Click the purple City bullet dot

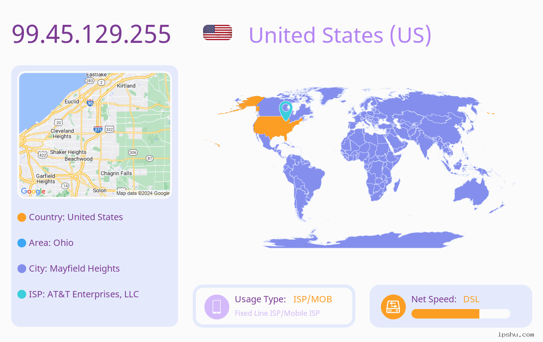(22, 269)
